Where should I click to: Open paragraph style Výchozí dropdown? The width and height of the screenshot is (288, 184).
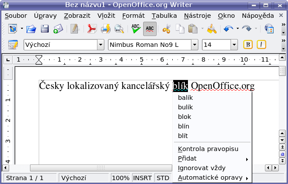100,45
